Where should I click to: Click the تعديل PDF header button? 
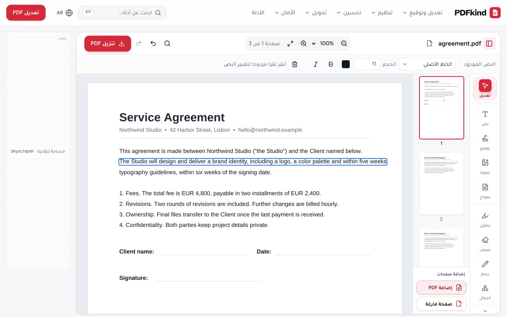(26, 12)
